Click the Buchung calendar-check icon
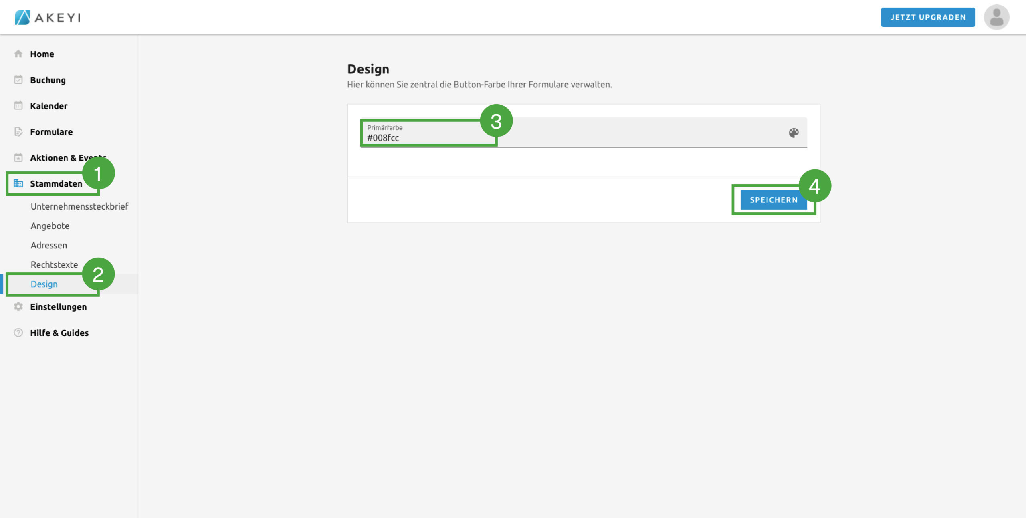The width and height of the screenshot is (1026, 518). (x=18, y=80)
